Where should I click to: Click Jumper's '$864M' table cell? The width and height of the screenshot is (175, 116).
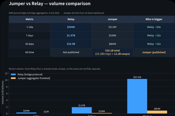pos(112,44)
